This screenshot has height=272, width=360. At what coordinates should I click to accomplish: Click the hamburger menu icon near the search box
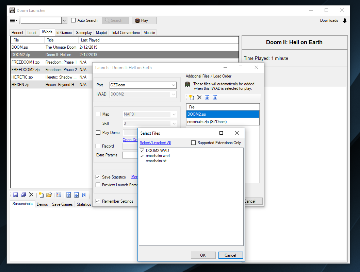click(13, 20)
